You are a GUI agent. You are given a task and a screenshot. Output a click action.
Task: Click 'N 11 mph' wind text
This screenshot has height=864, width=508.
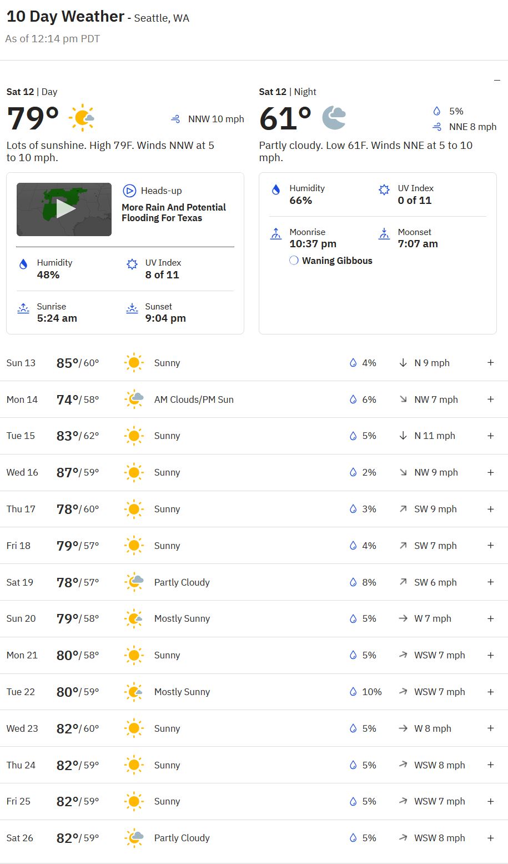(435, 436)
